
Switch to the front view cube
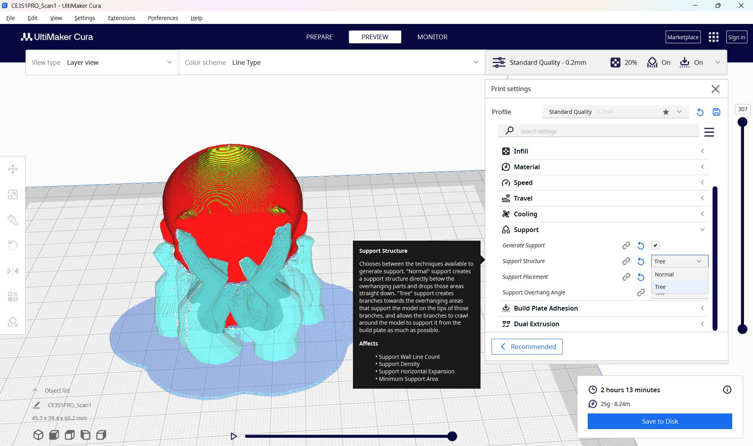pyautogui.click(x=54, y=435)
